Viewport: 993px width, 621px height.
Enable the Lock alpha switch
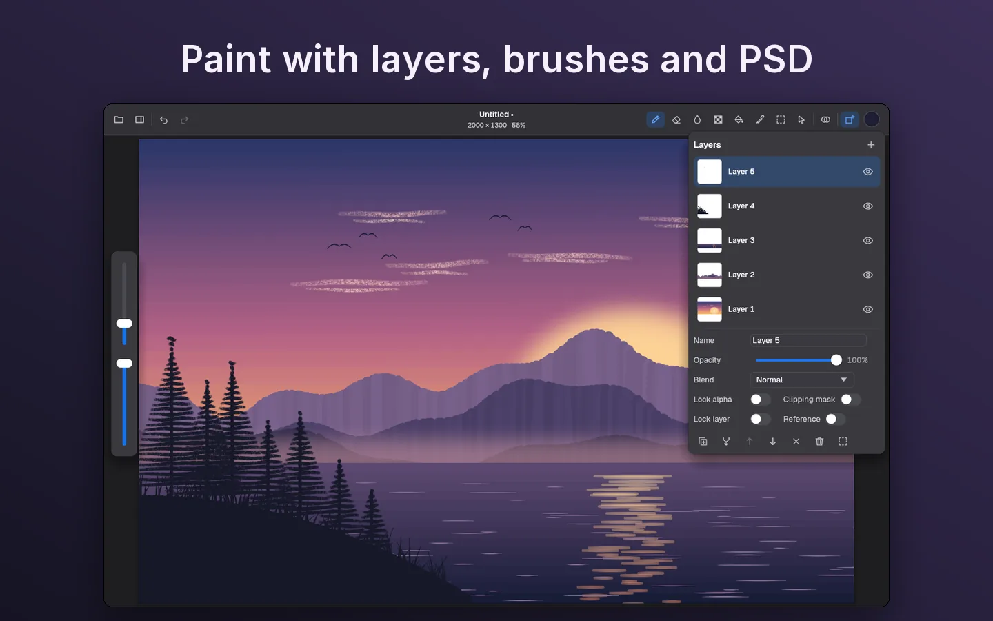tap(761, 400)
